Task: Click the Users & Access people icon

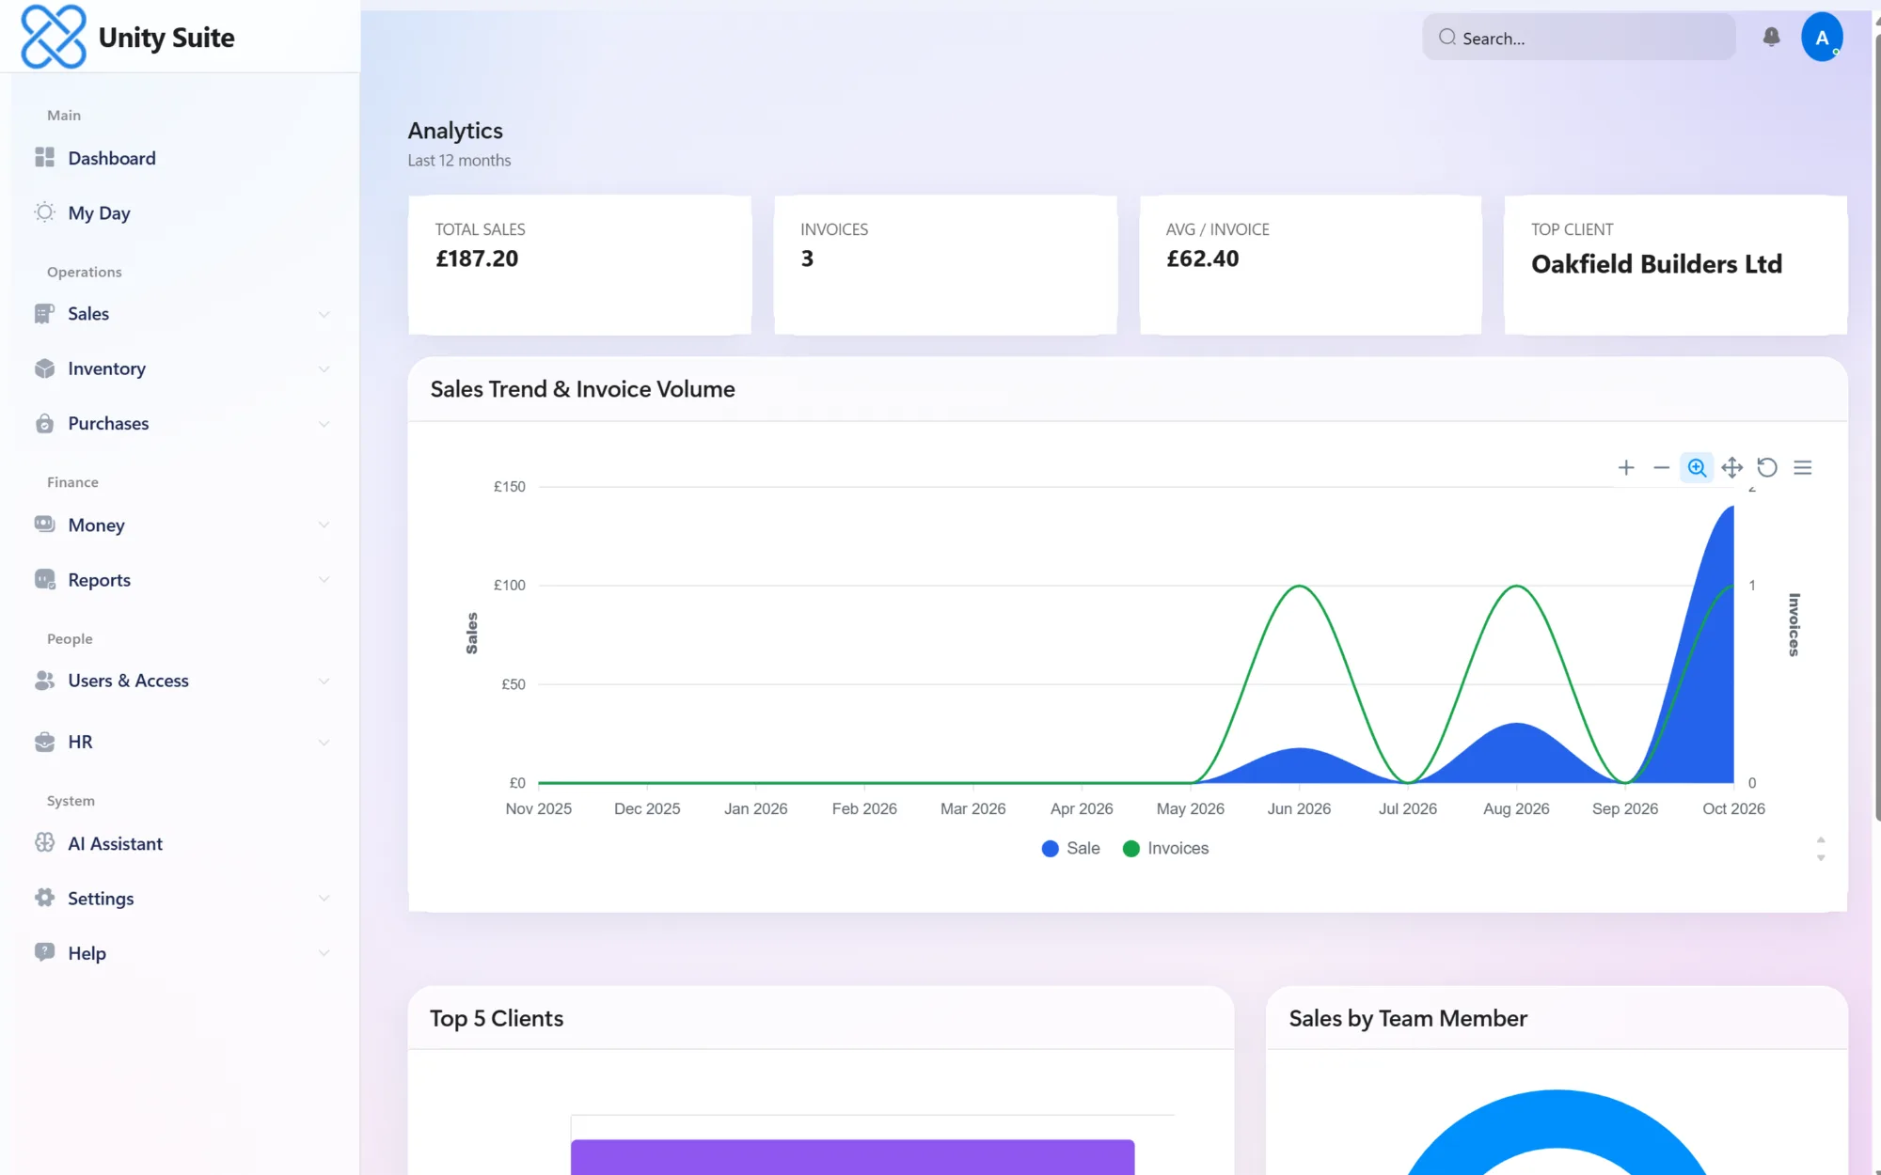Action: 44,681
